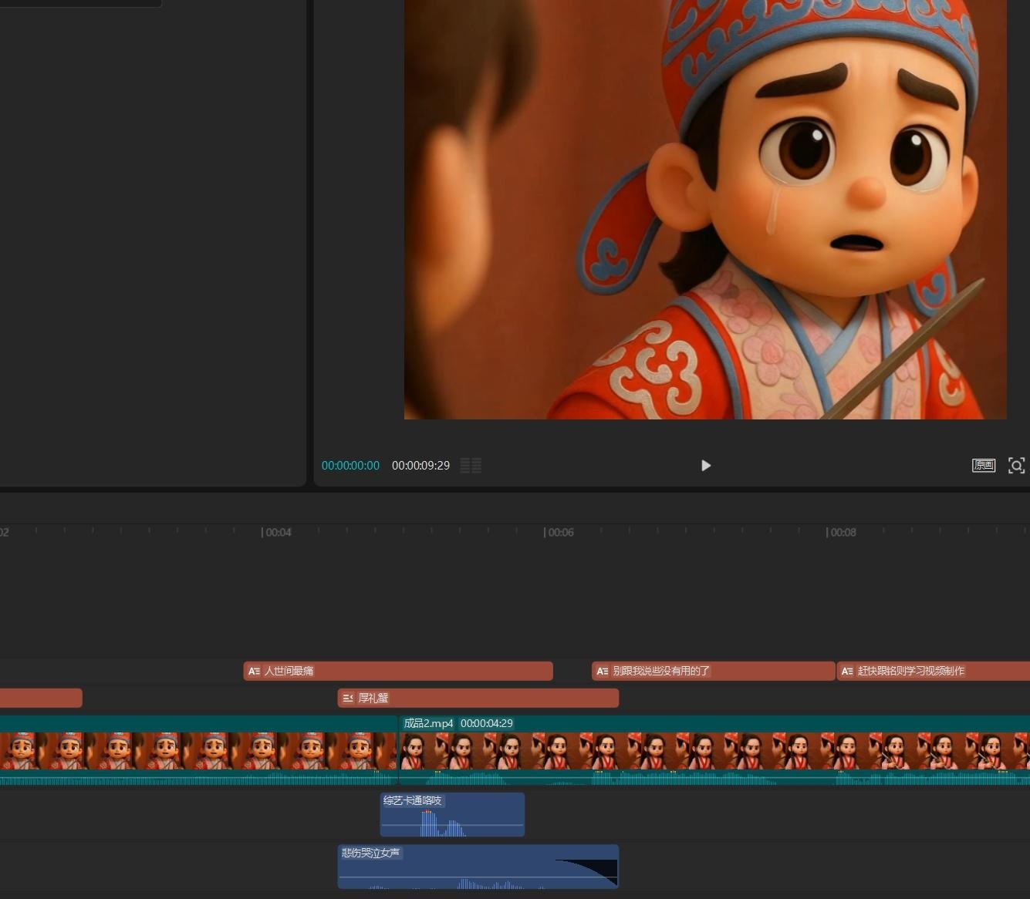This screenshot has width=1030, height=899.
Task: Click the 原画 original ratio icon
Action: click(x=983, y=466)
